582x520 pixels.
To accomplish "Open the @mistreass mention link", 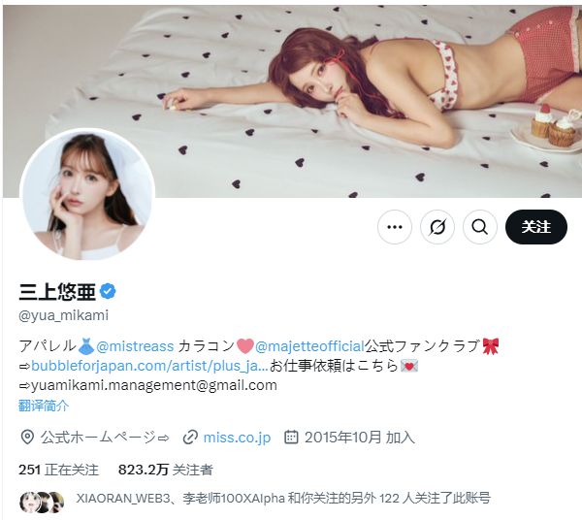I will coord(135,346).
